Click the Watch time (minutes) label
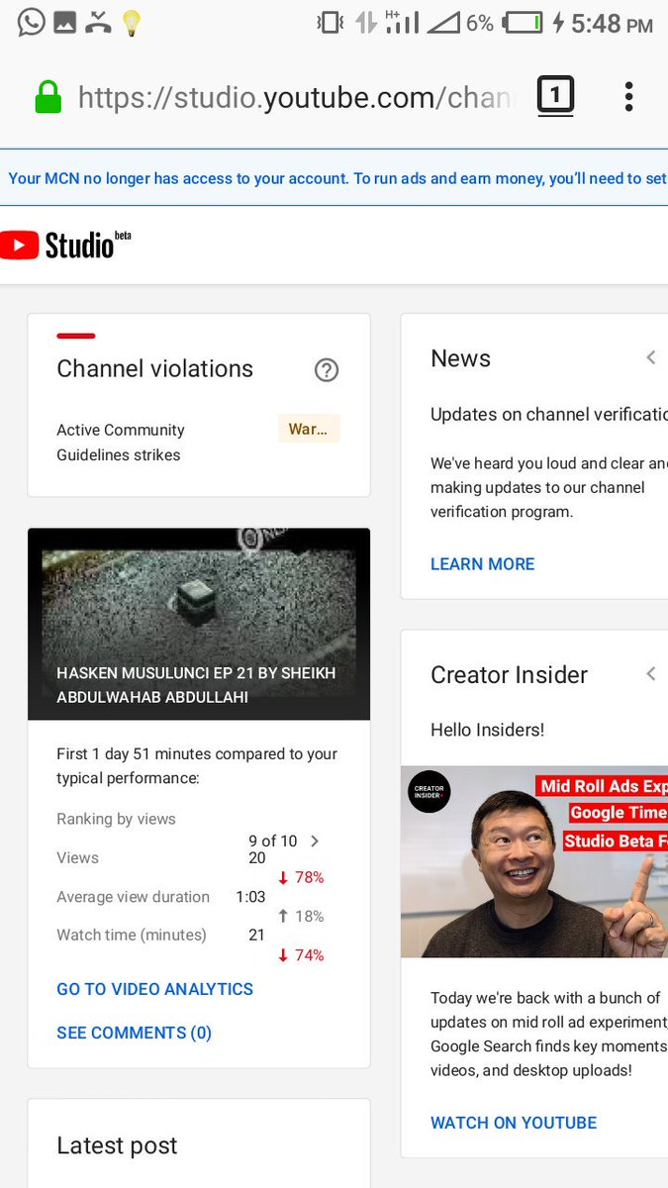This screenshot has height=1188, width=668. (x=132, y=935)
